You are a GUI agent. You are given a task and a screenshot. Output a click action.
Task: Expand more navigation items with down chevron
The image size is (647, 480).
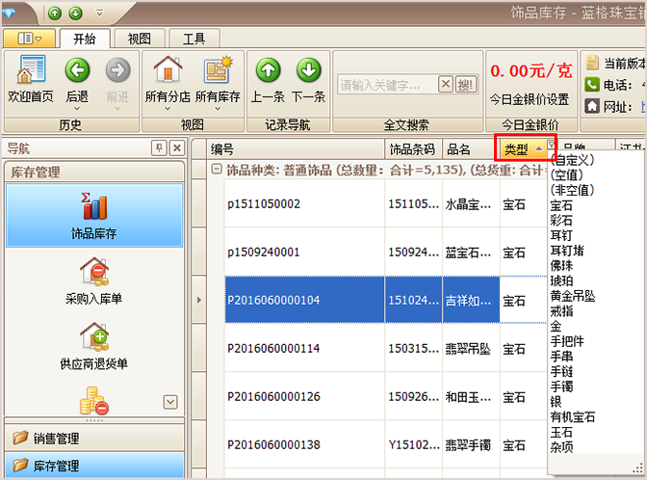coord(170,402)
